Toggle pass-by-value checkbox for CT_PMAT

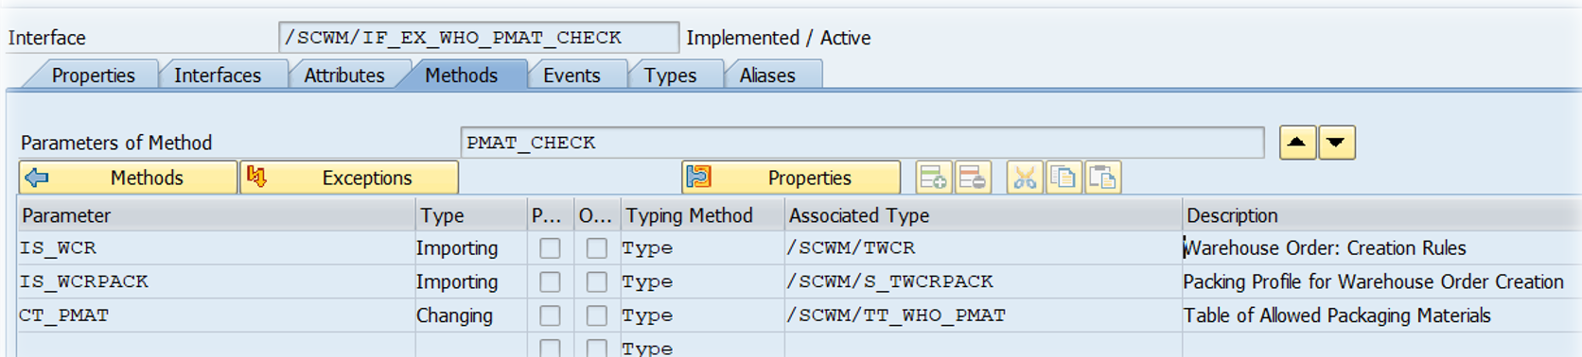pyautogui.click(x=550, y=315)
